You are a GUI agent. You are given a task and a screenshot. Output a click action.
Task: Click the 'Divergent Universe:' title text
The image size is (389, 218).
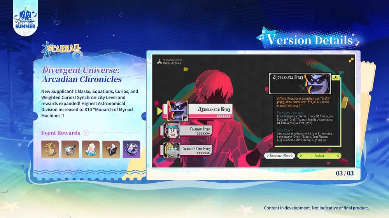tap(81, 70)
